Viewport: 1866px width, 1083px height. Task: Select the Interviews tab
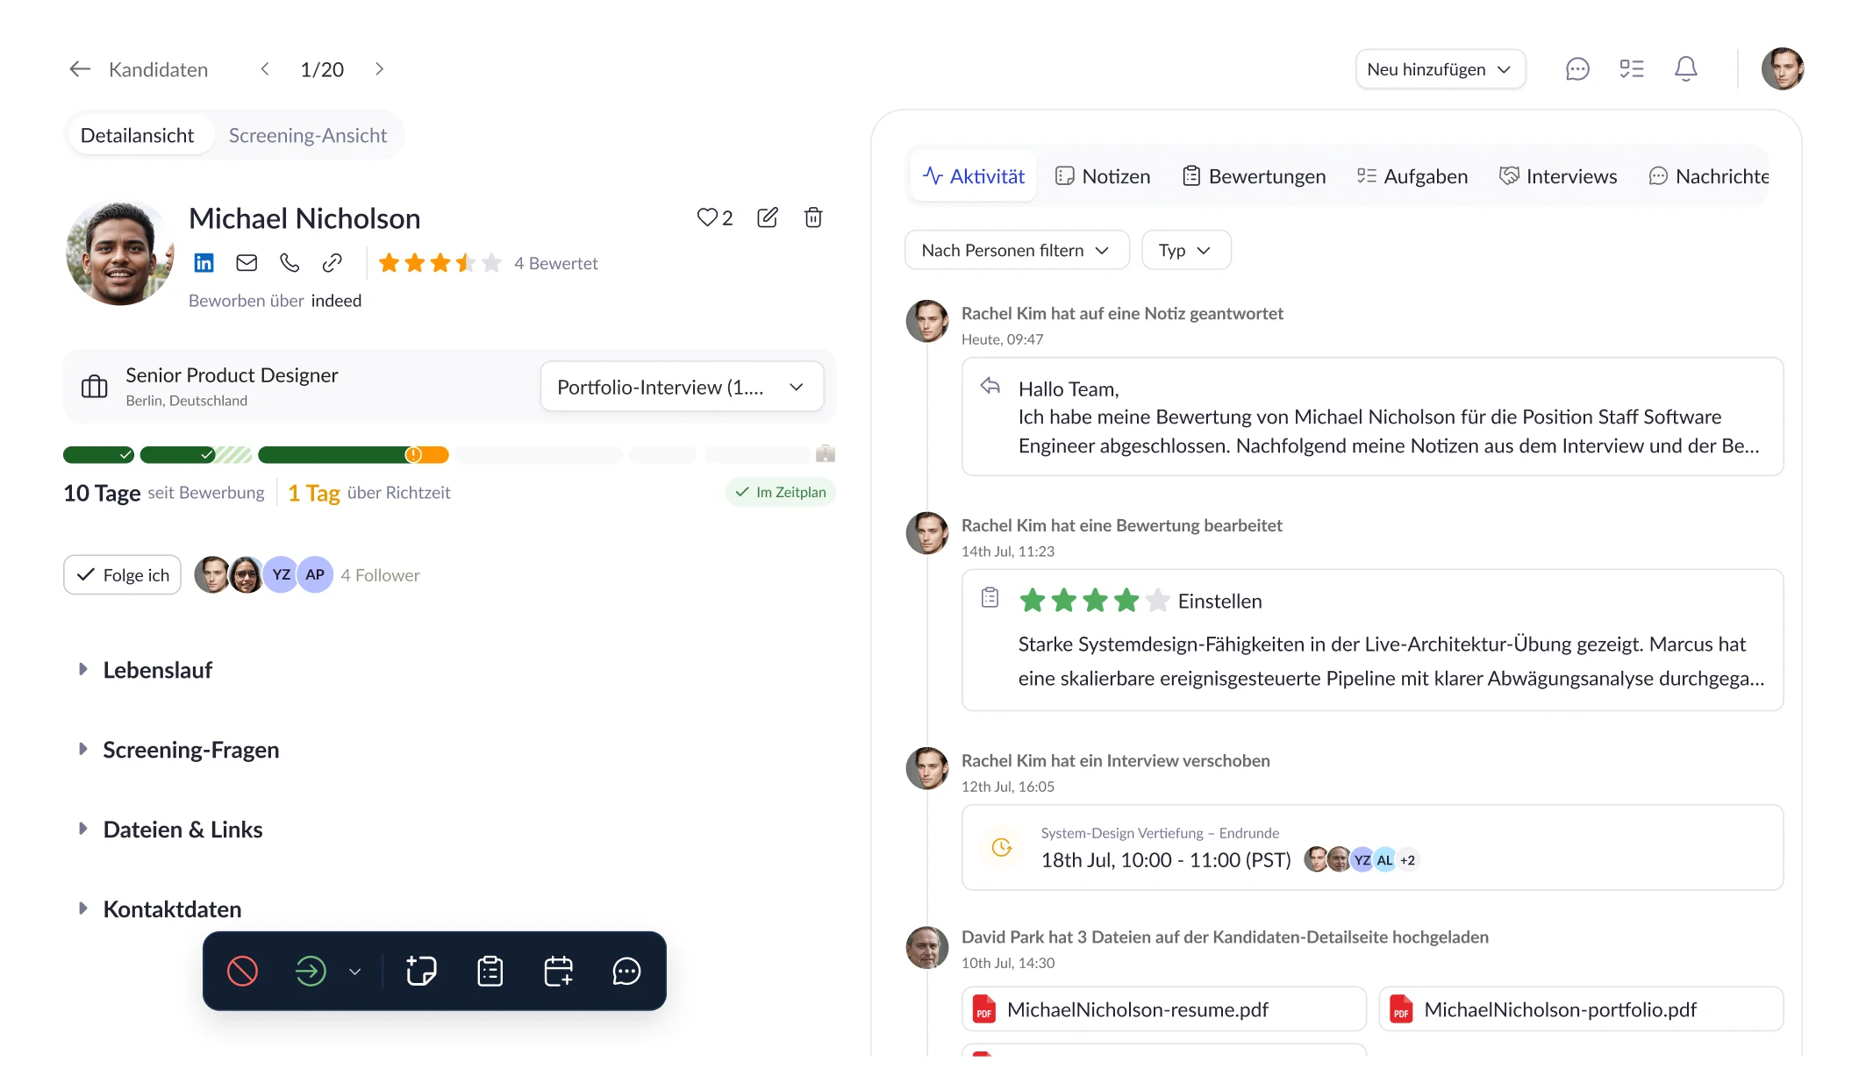click(x=1558, y=176)
